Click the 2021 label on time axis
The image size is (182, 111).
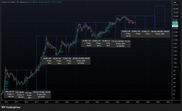(77, 102)
